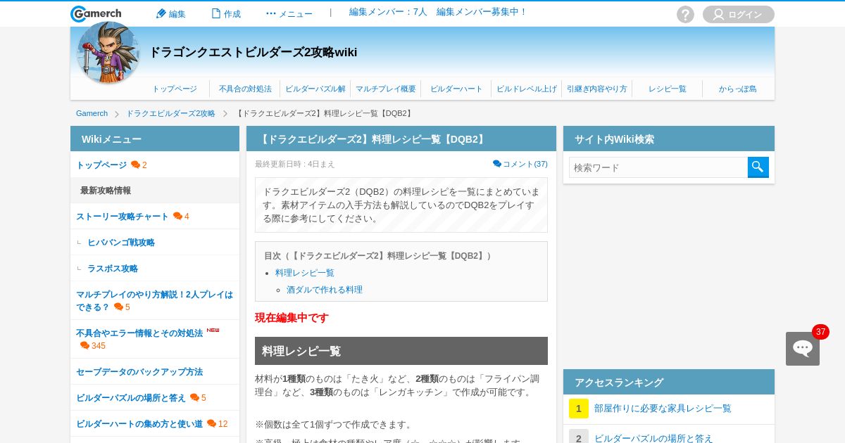
Task: Open the ranking link ビルダーパズルの場所と答え
Action: 653,439
